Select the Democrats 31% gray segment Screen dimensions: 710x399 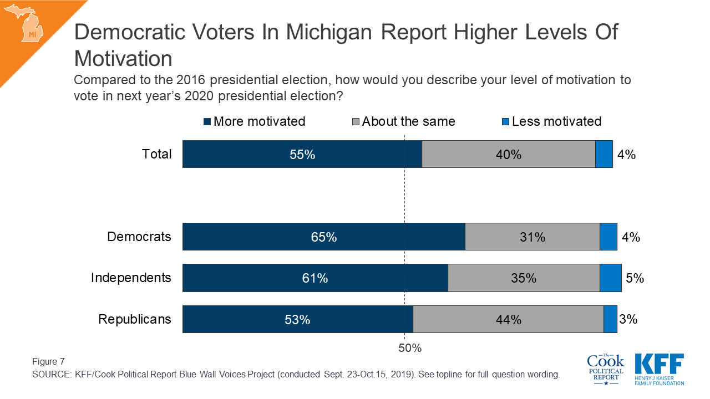[532, 237]
